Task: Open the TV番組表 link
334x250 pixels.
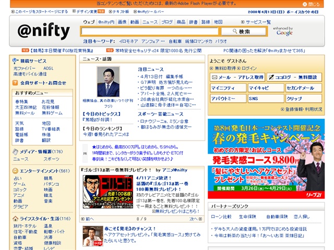Action: pos(51,129)
